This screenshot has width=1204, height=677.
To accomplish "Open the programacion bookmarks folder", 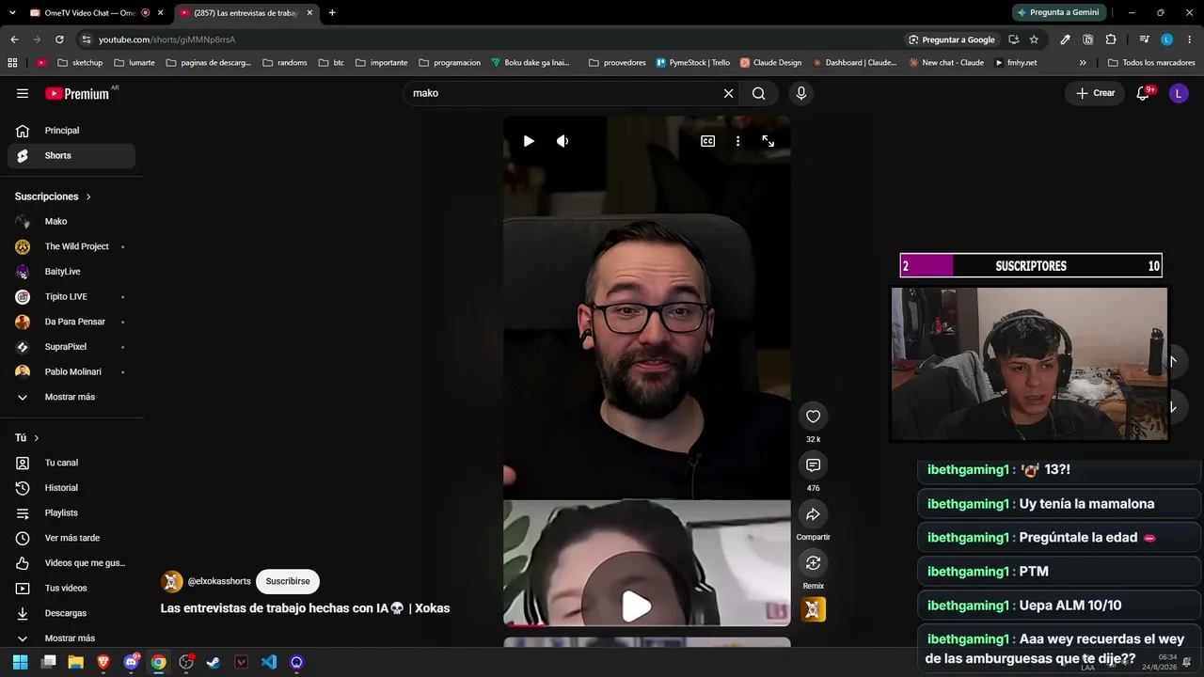I will point(450,63).
